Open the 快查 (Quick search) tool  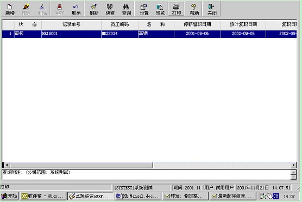pyautogui.click(x=110, y=9)
